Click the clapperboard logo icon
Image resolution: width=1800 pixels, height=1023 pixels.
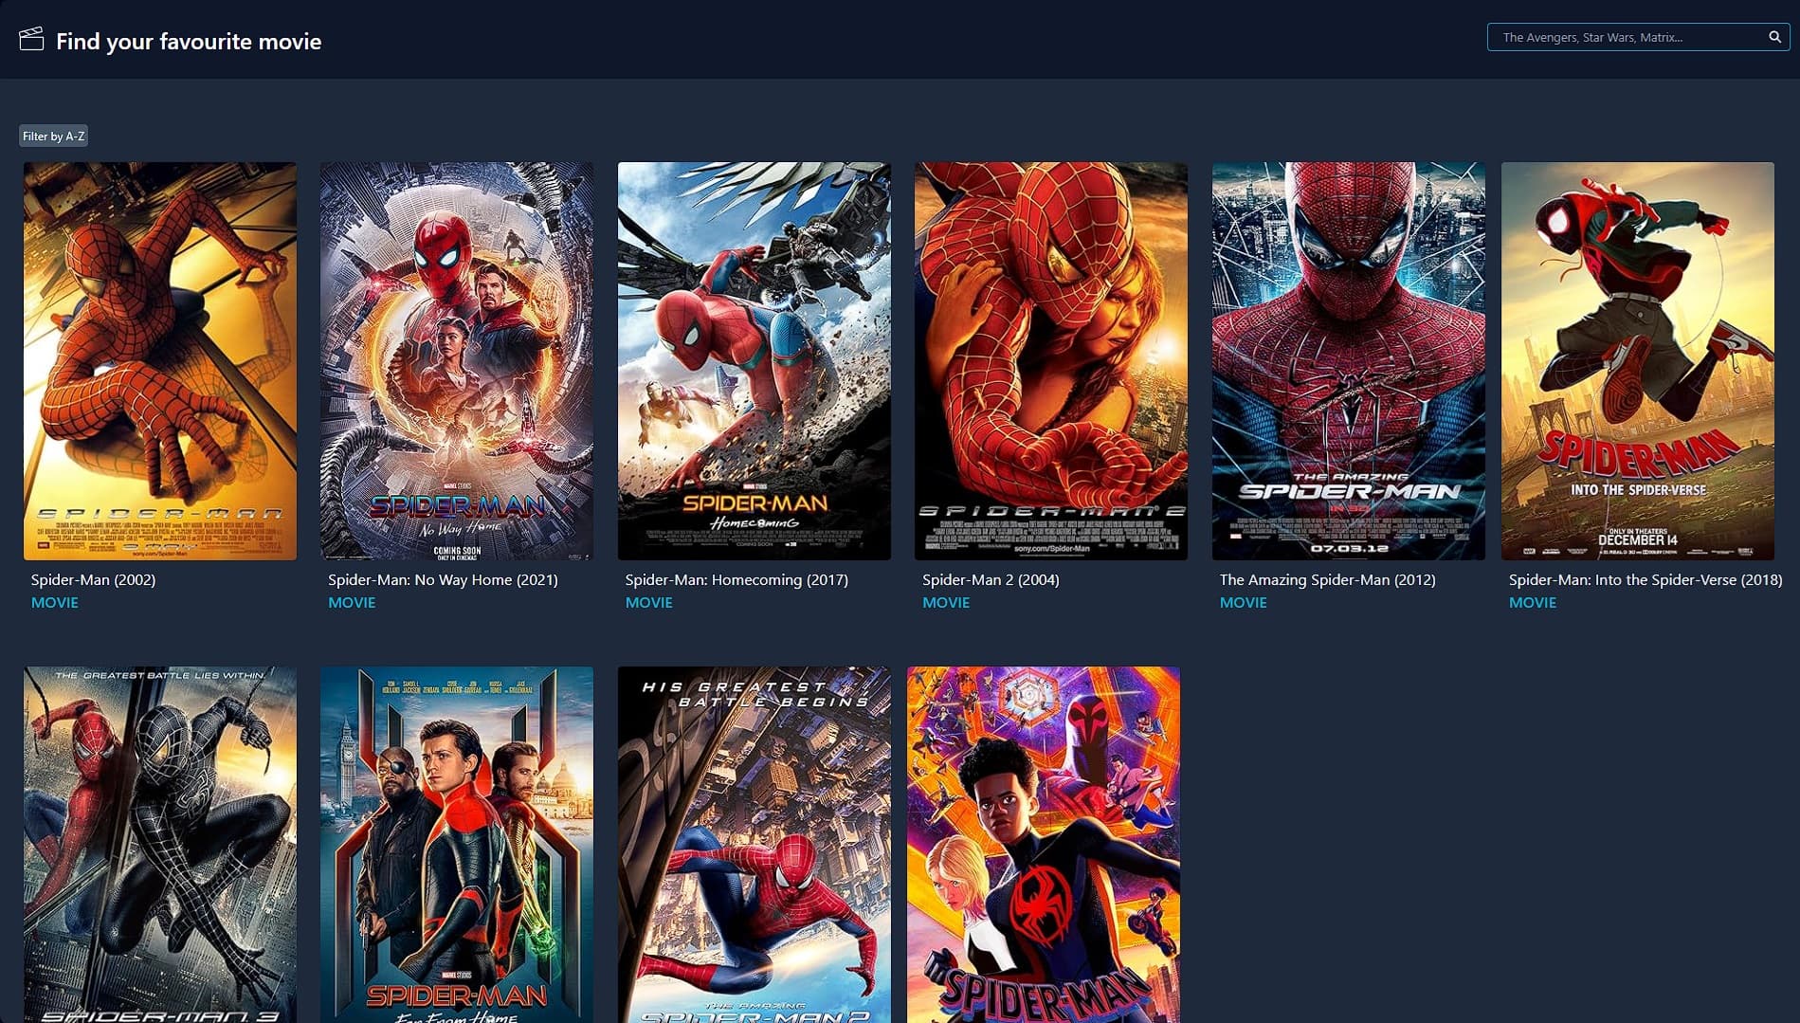pyautogui.click(x=31, y=39)
